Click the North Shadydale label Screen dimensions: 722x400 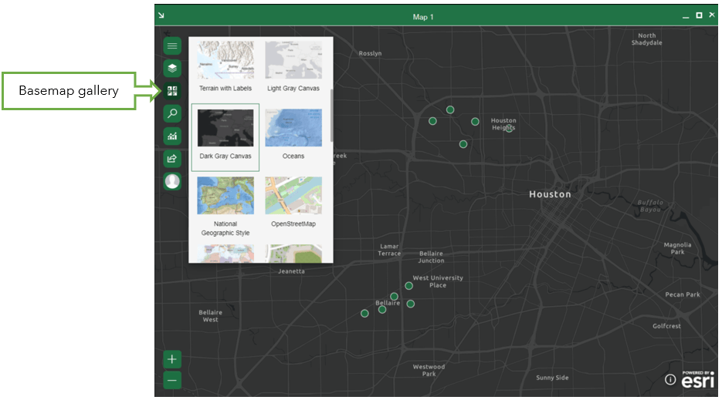(647, 39)
